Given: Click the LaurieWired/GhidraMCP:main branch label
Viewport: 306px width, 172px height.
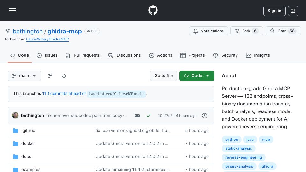Looking at the screenshot, I should tap(116, 94).
